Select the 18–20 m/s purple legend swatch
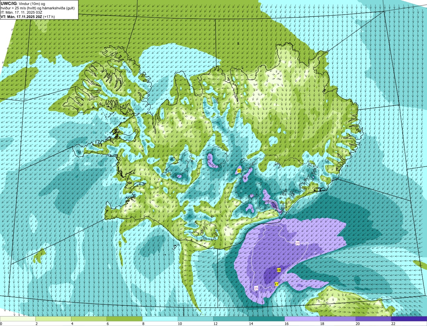This screenshot has height=326, width=427. pyautogui.click(x=338, y=319)
